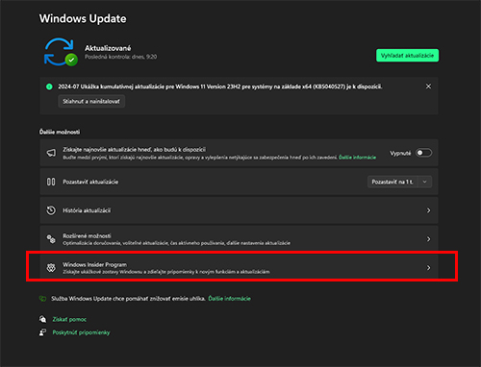Click the Získať pomoc help icon
Image resolution: width=481 pixels, height=367 pixels.
coord(42,319)
